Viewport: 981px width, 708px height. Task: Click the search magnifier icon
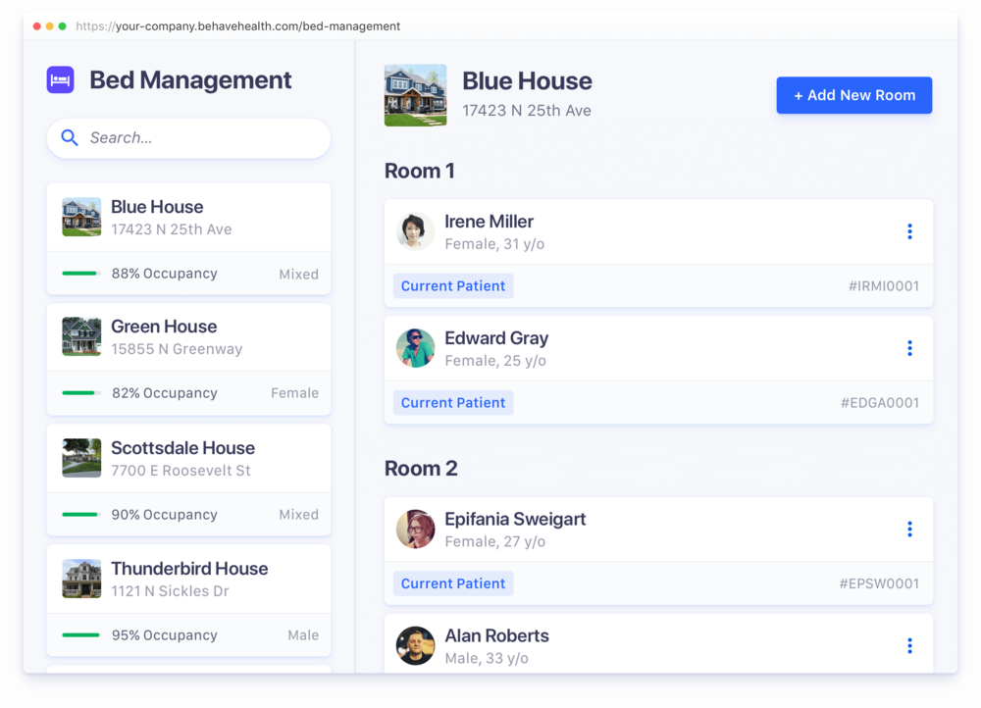(x=70, y=138)
